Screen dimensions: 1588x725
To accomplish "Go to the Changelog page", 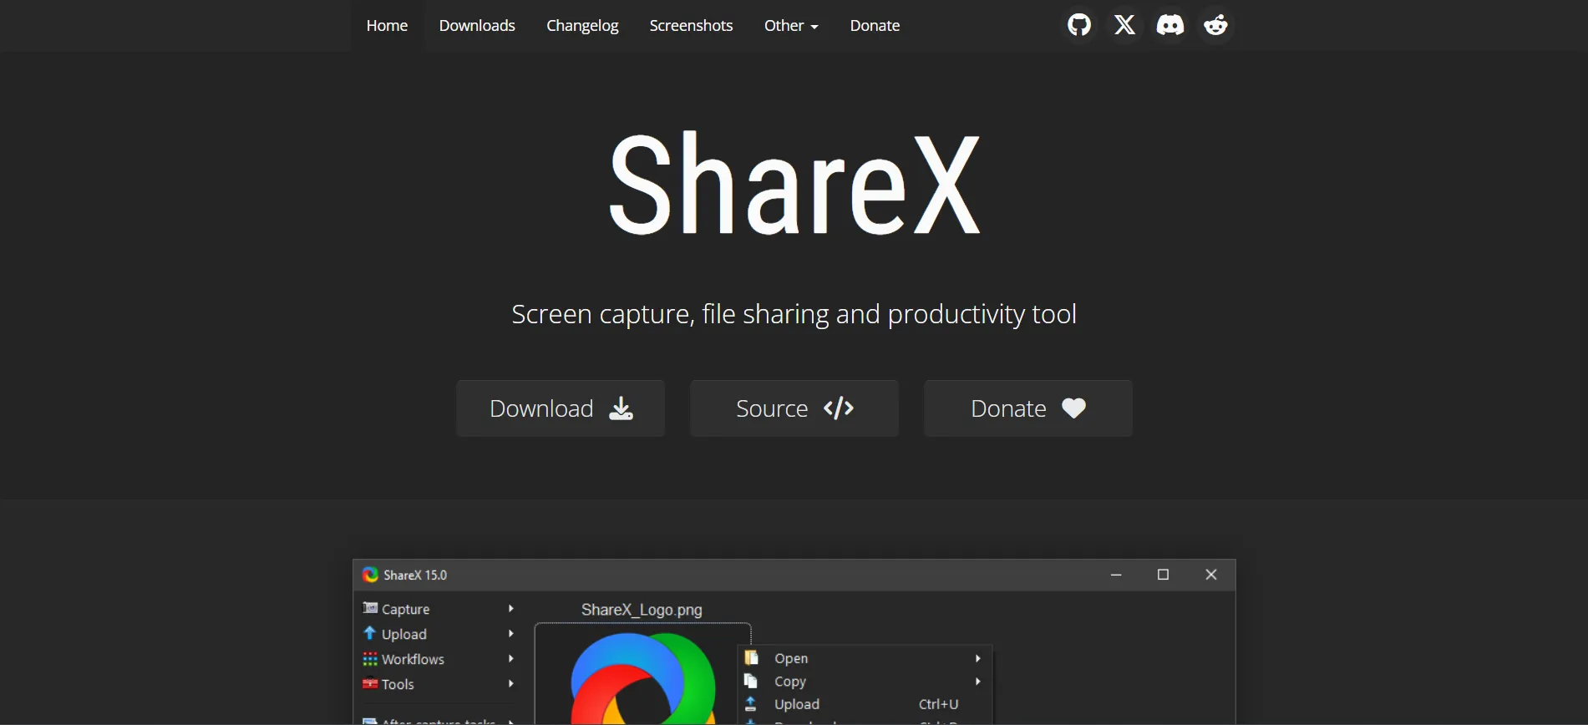I will (x=582, y=26).
